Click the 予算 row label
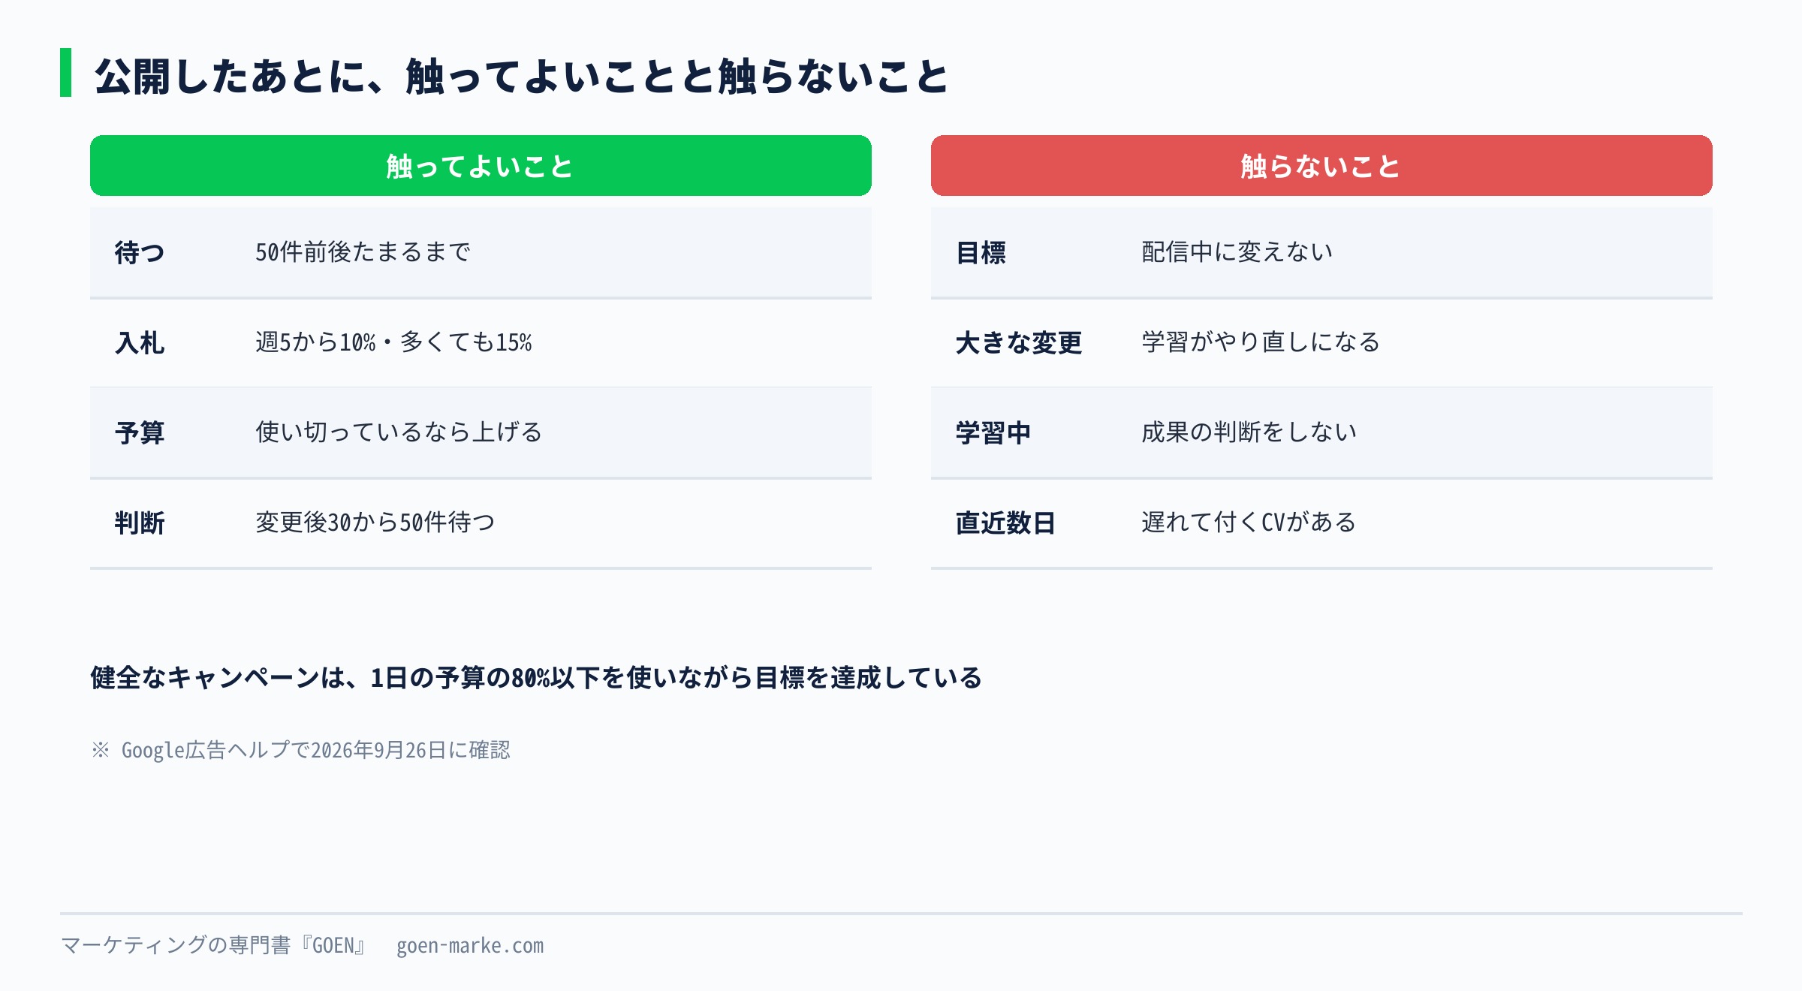The width and height of the screenshot is (1802, 991). pos(140,433)
